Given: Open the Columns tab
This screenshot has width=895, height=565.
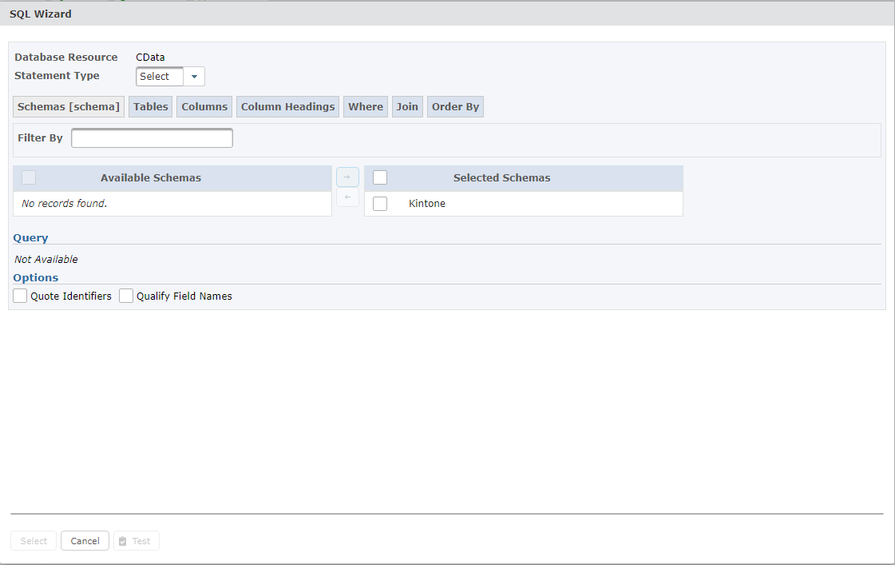Looking at the screenshot, I should (204, 107).
